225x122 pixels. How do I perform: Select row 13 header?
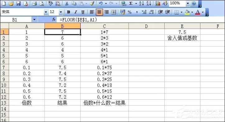pos(4,103)
